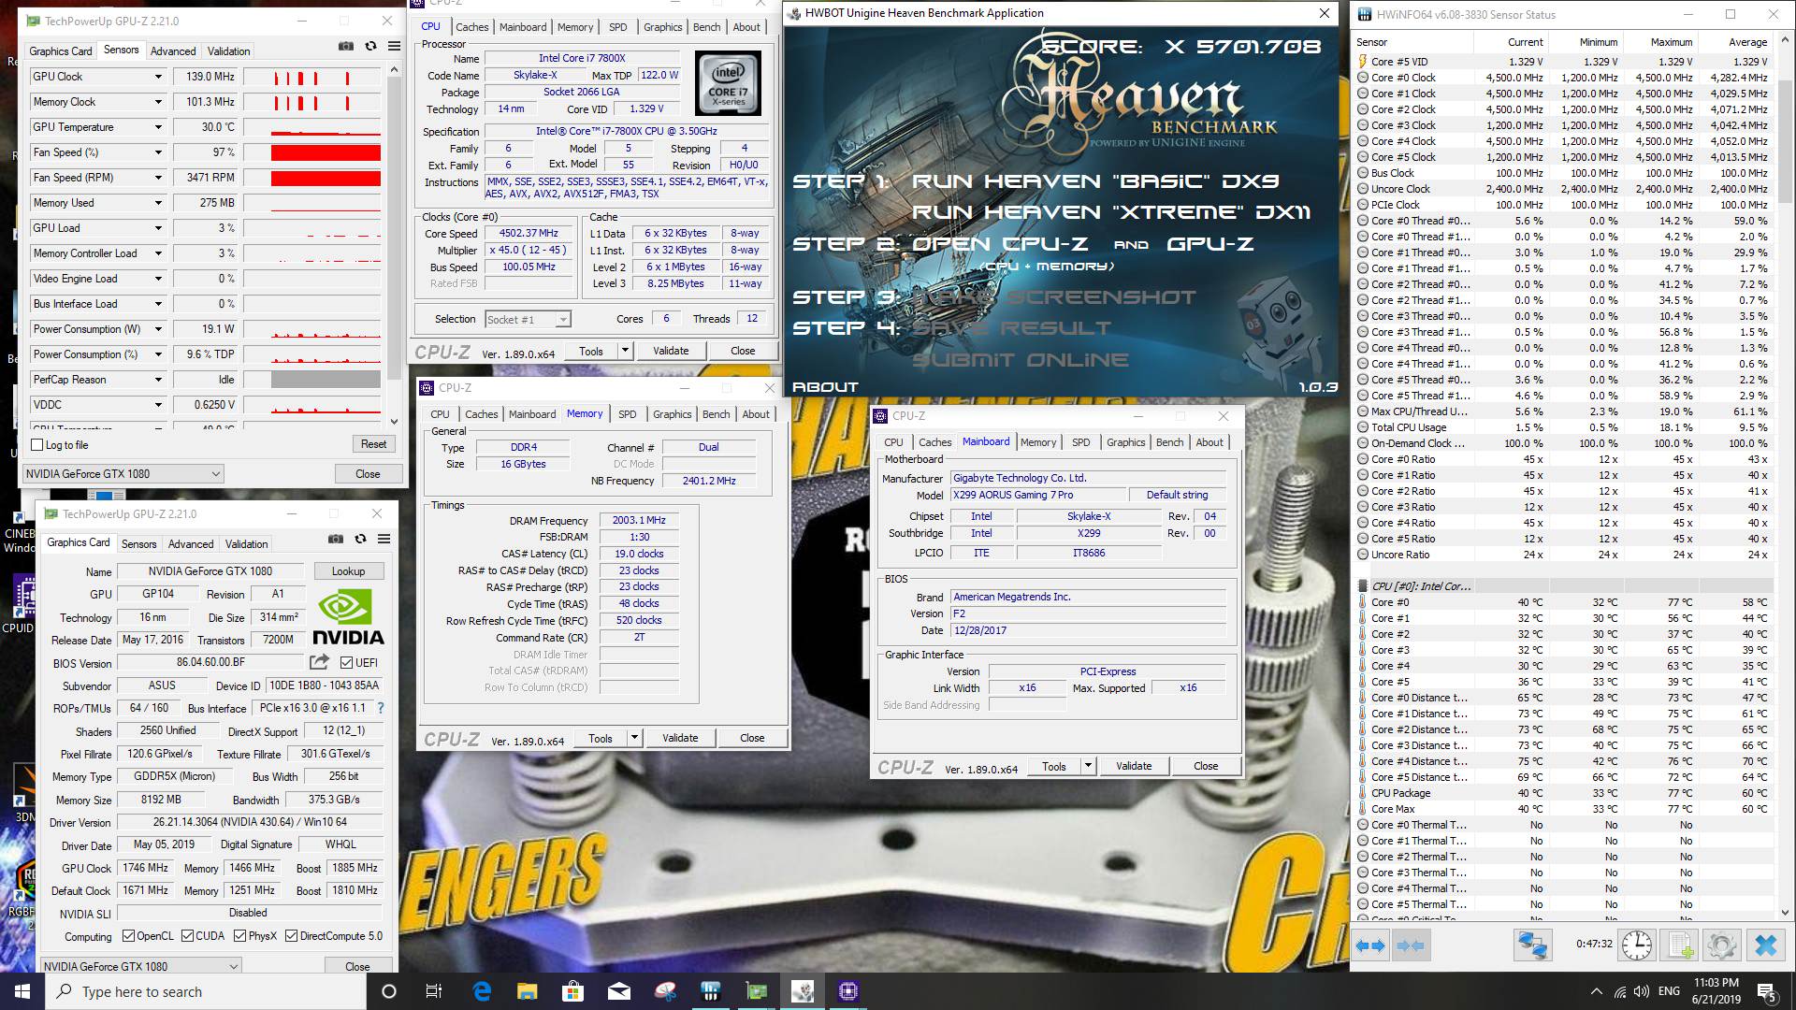Image resolution: width=1796 pixels, height=1010 pixels.
Task: Open Tools dropdown arrow in Mainboard CPU-Z
Action: pos(1087,766)
